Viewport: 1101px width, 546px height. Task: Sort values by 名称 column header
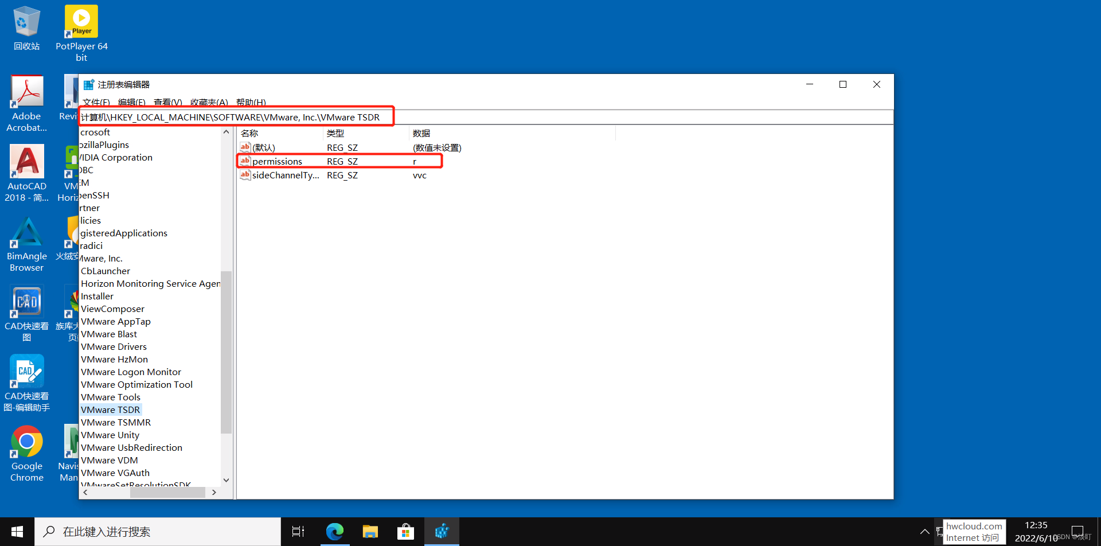coord(280,133)
